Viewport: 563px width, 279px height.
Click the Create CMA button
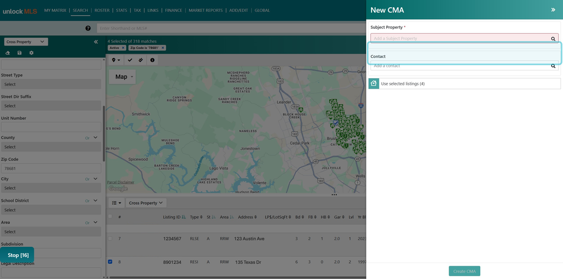coord(464,271)
